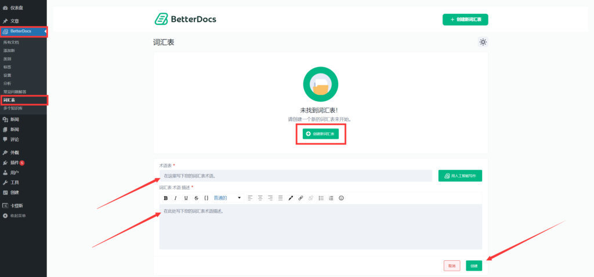Open 插件 in the sidebar
The width and height of the screenshot is (594, 277).
15,163
